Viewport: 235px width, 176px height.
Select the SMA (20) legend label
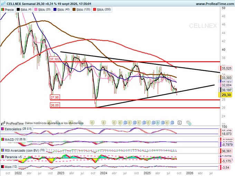pos(44,10)
